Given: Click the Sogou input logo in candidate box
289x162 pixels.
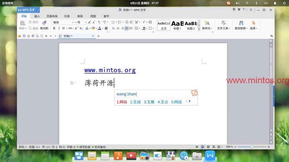Looking at the screenshot, I should 194,93.
